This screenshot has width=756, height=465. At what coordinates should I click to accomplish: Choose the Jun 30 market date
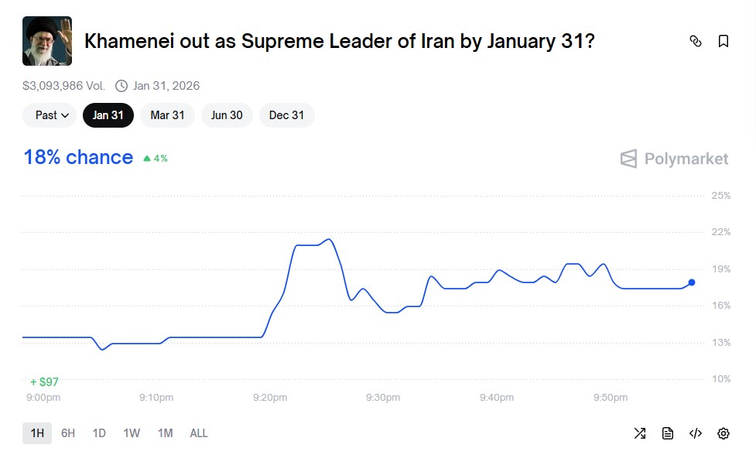pyautogui.click(x=227, y=115)
